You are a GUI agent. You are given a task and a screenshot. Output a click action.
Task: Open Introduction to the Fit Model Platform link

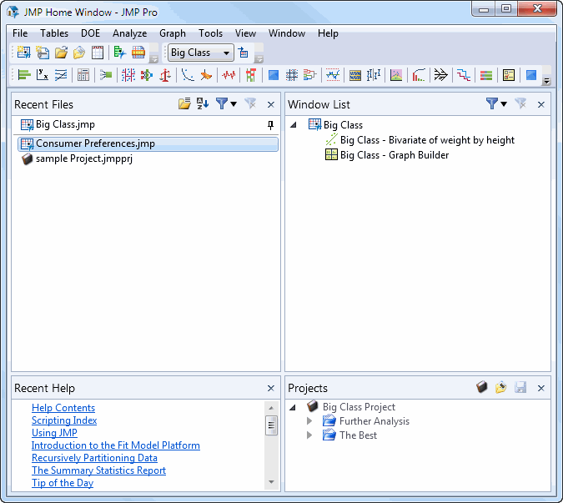(x=116, y=445)
